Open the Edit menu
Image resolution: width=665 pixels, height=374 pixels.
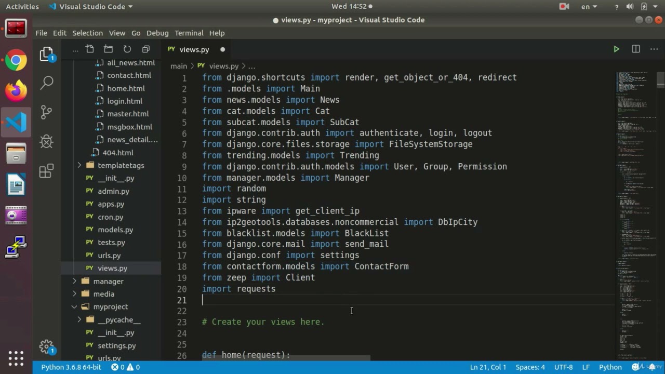pyautogui.click(x=60, y=33)
